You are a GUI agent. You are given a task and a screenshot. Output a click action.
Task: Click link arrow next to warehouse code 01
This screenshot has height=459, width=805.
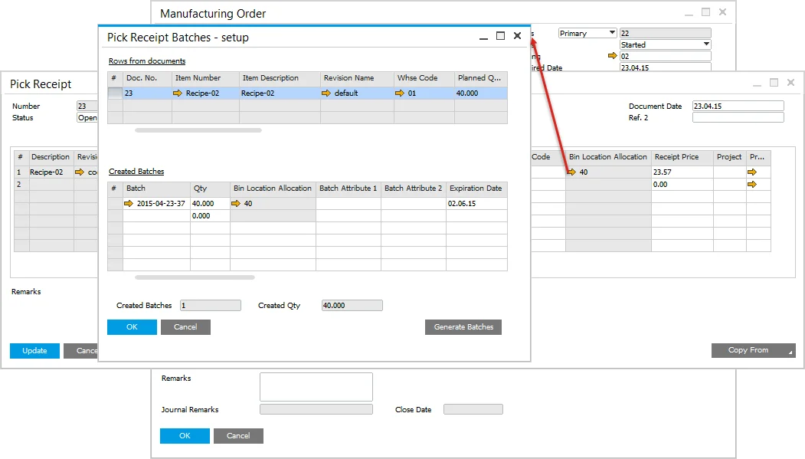400,93
